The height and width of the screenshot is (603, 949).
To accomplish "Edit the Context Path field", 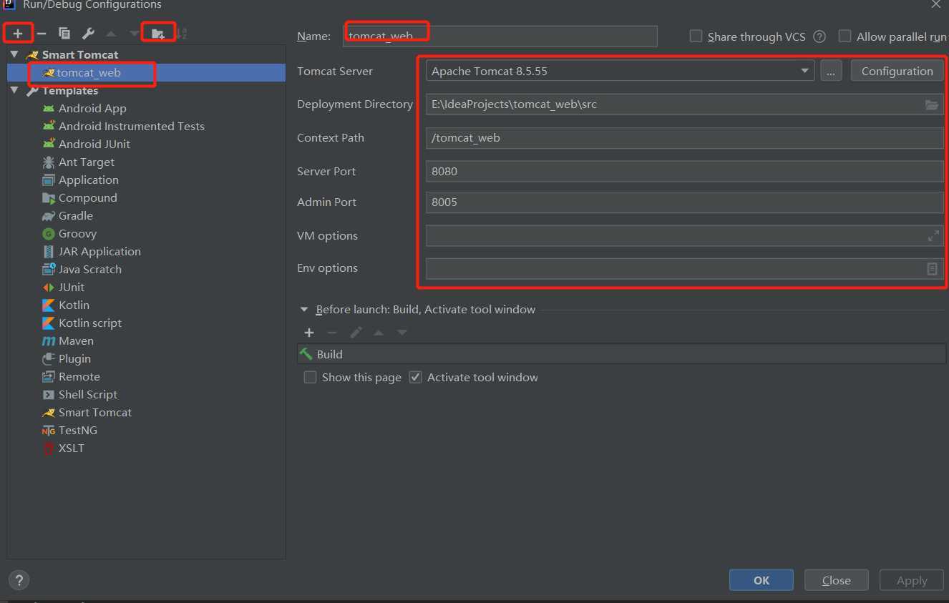I will (684, 138).
